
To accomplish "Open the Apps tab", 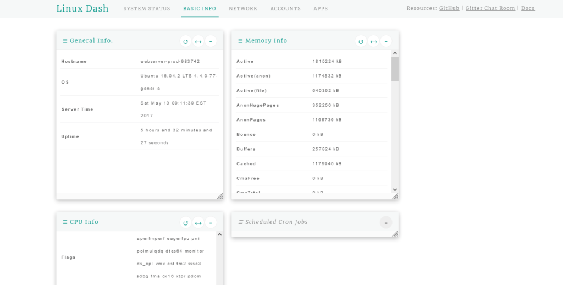I will [x=321, y=9].
